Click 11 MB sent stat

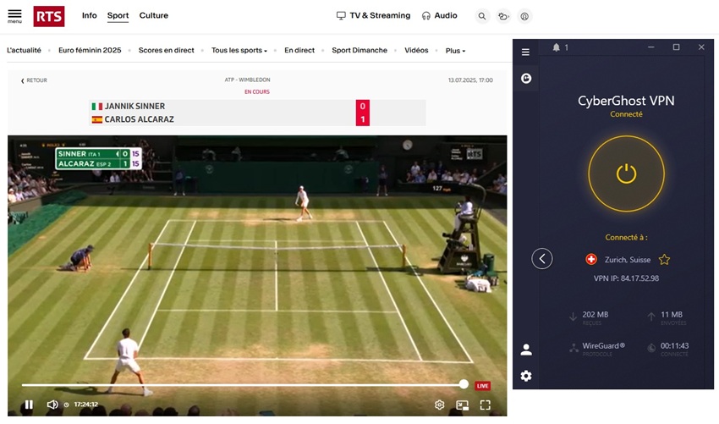(672, 315)
